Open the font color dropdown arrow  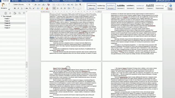click(x=49, y=8)
